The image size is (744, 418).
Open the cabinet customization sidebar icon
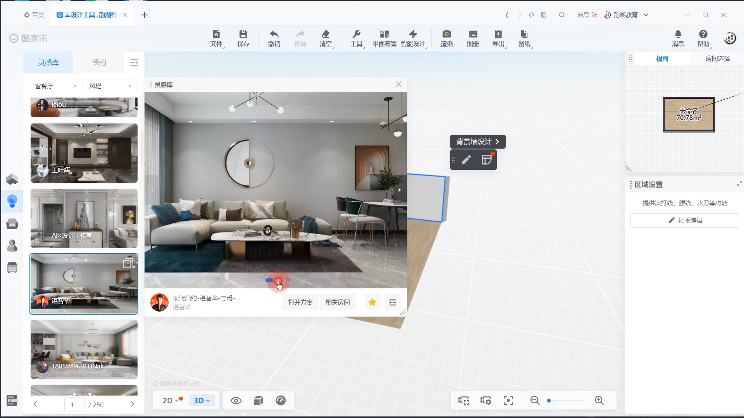(12, 267)
